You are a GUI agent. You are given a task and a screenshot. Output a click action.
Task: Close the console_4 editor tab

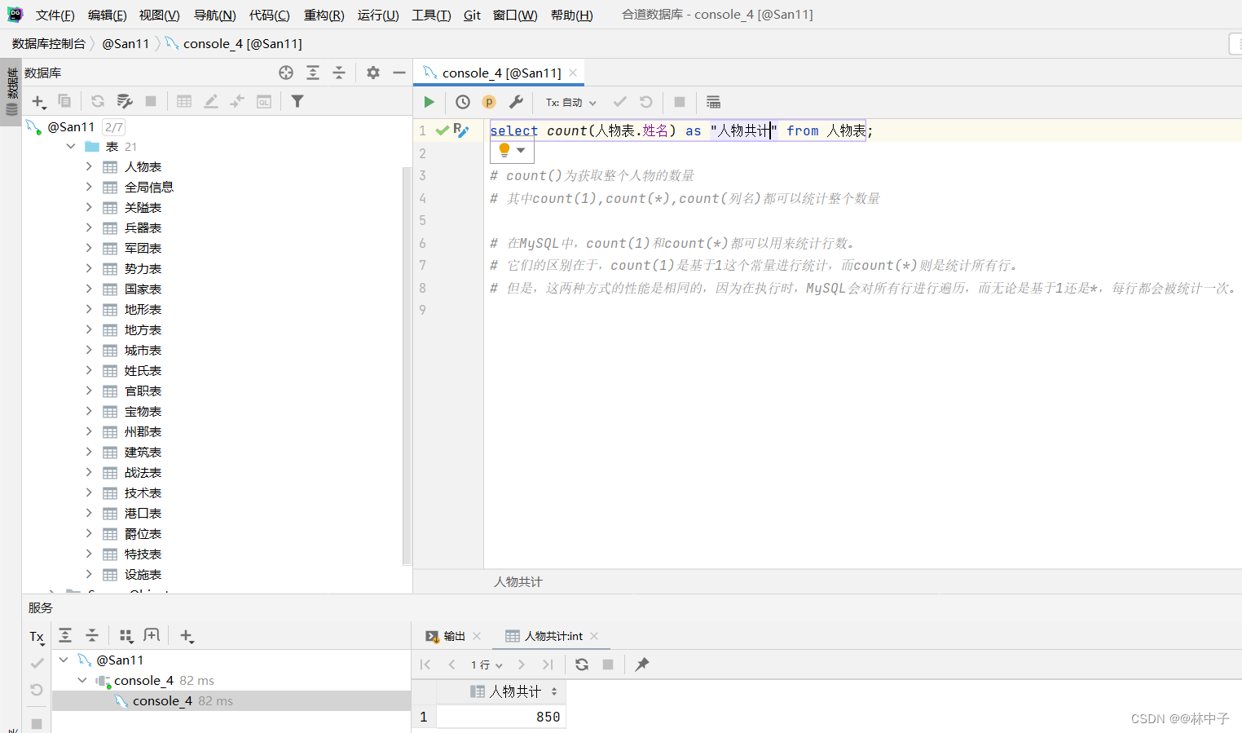coord(573,73)
